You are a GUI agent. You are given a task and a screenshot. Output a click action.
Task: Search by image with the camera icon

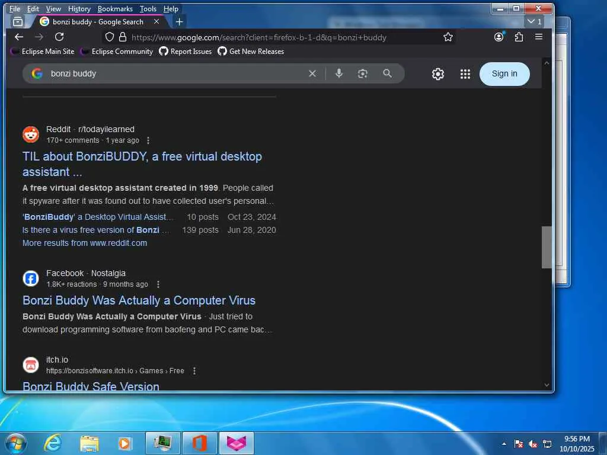point(363,73)
